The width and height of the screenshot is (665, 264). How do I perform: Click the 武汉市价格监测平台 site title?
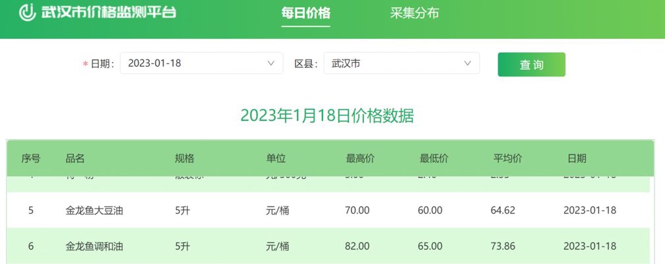pos(109,13)
